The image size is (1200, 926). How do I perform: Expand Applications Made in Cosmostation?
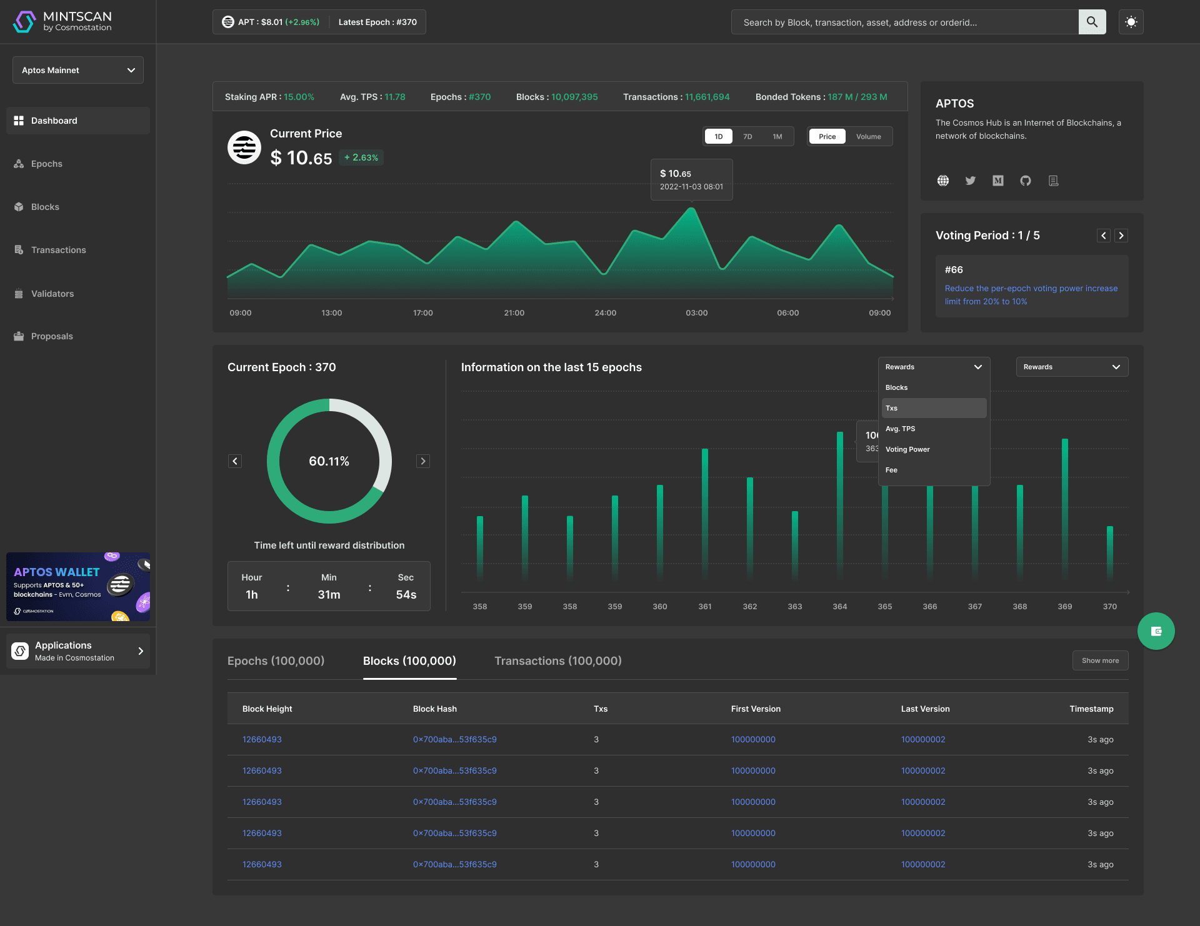click(78, 651)
